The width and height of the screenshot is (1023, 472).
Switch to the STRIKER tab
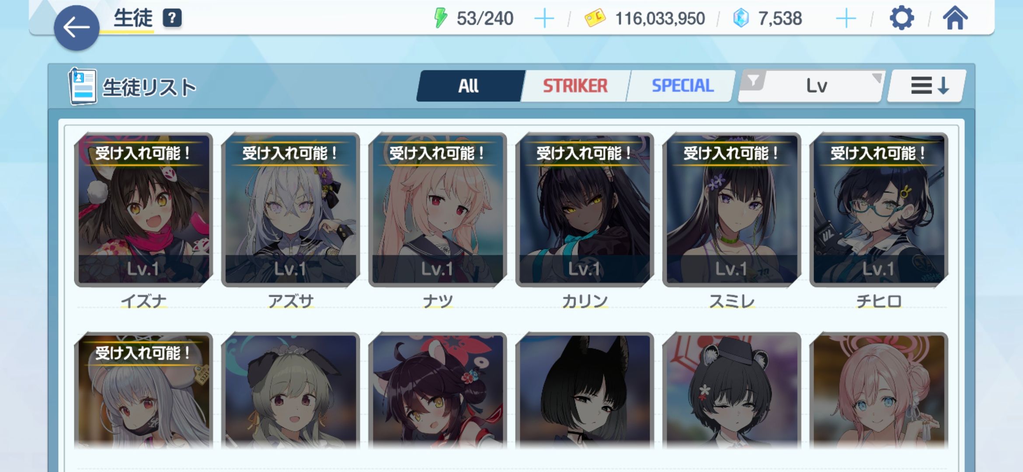click(x=575, y=86)
